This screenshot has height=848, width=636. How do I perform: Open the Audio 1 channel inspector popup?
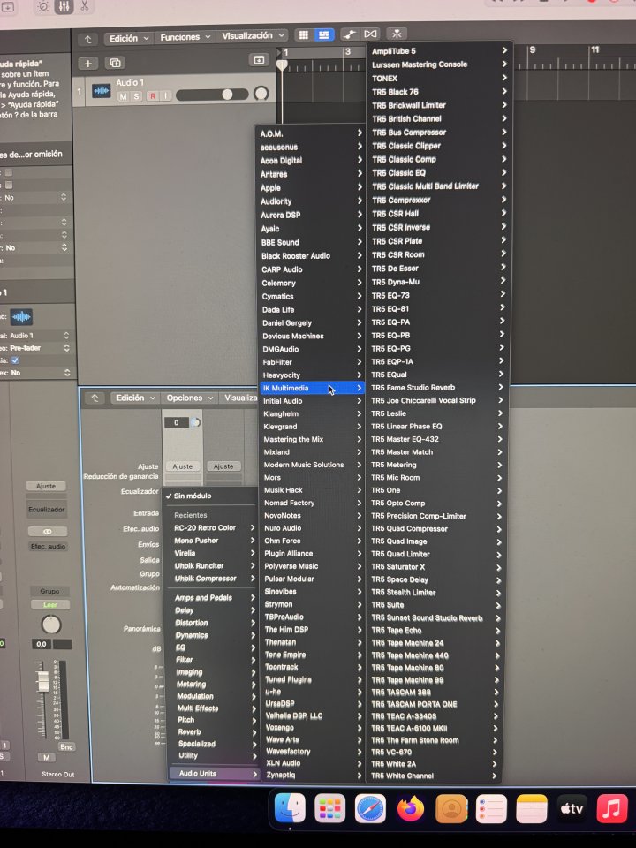(38, 336)
